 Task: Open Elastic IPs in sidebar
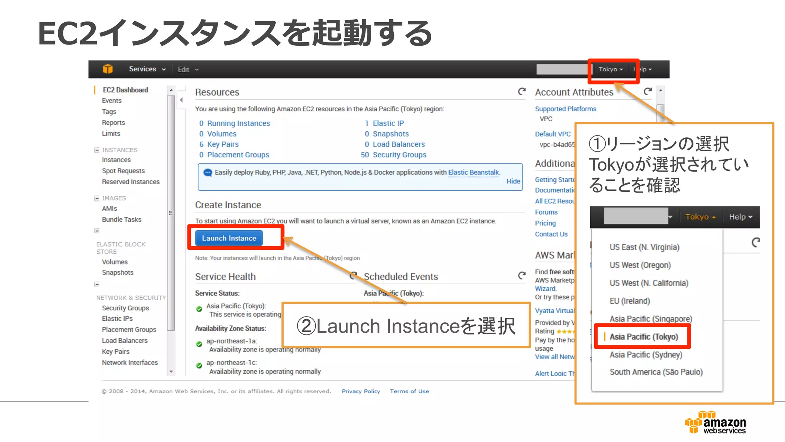[x=117, y=318]
